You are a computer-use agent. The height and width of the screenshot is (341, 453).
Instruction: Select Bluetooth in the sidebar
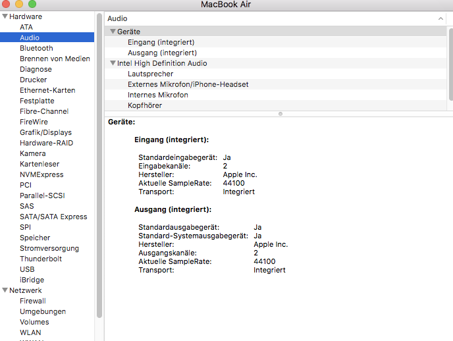[x=36, y=48]
